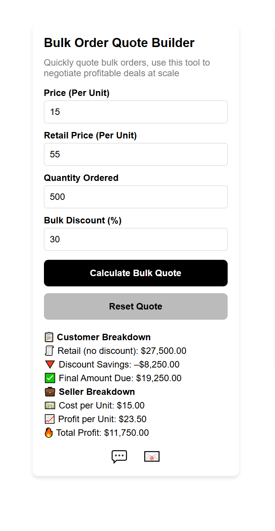Select the Price Per Unit input field
This screenshot has width=275, height=531.
[136, 112]
